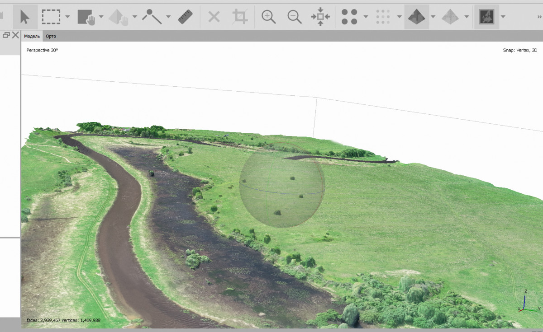Toggle the point cloud view mode
The width and height of the screenshot is (543, 332).
tap(349, 17)
